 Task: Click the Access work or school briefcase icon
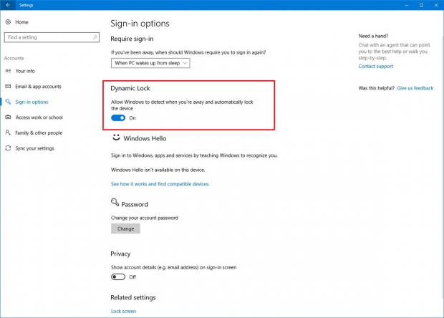8,117
